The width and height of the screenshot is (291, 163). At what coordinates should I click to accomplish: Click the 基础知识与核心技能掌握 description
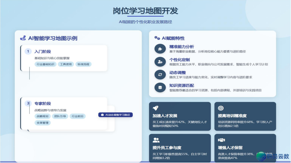[x=52, y=58]
